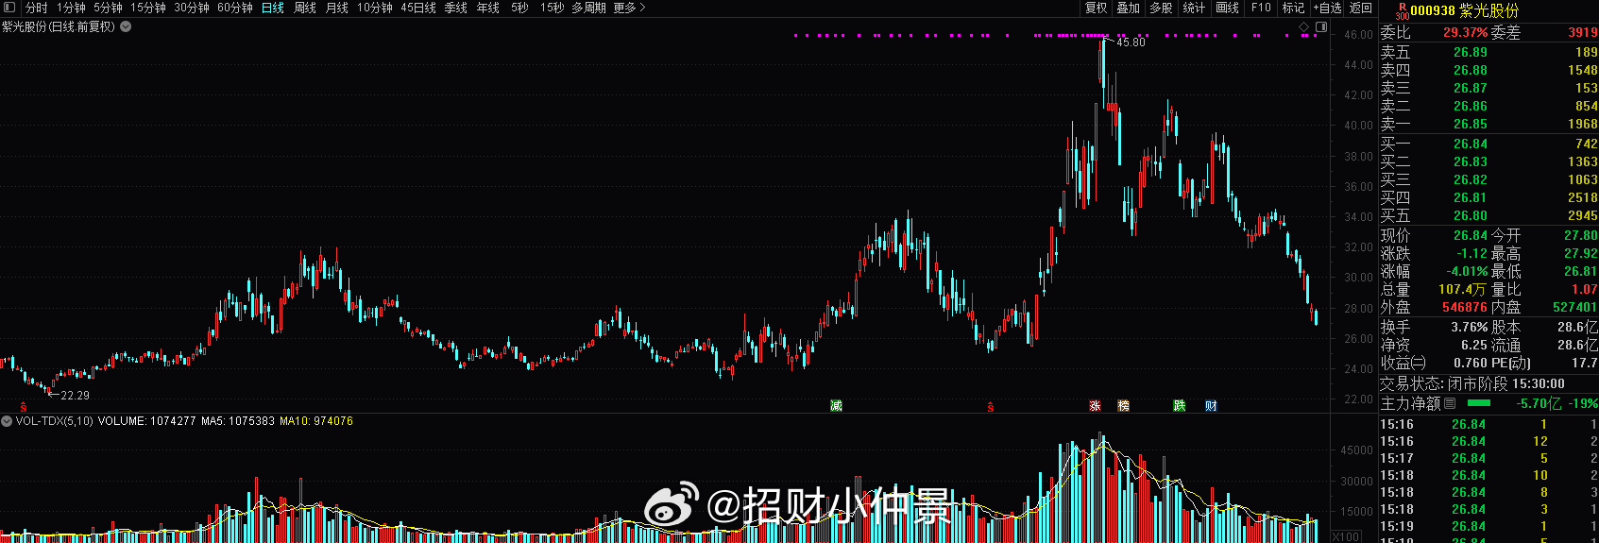Expand the VOL-TDX indicator options arrow
The width and height of the screenshot is (1599, 543).
point(7,421)
